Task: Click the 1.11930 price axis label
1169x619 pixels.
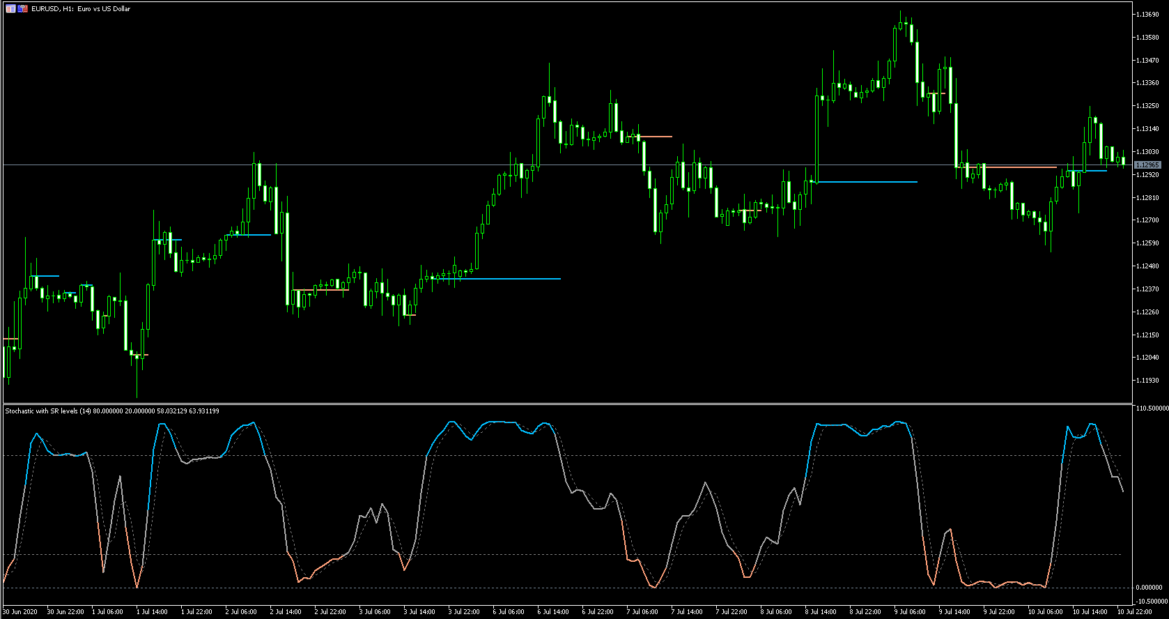Action: click(1147, 381)
